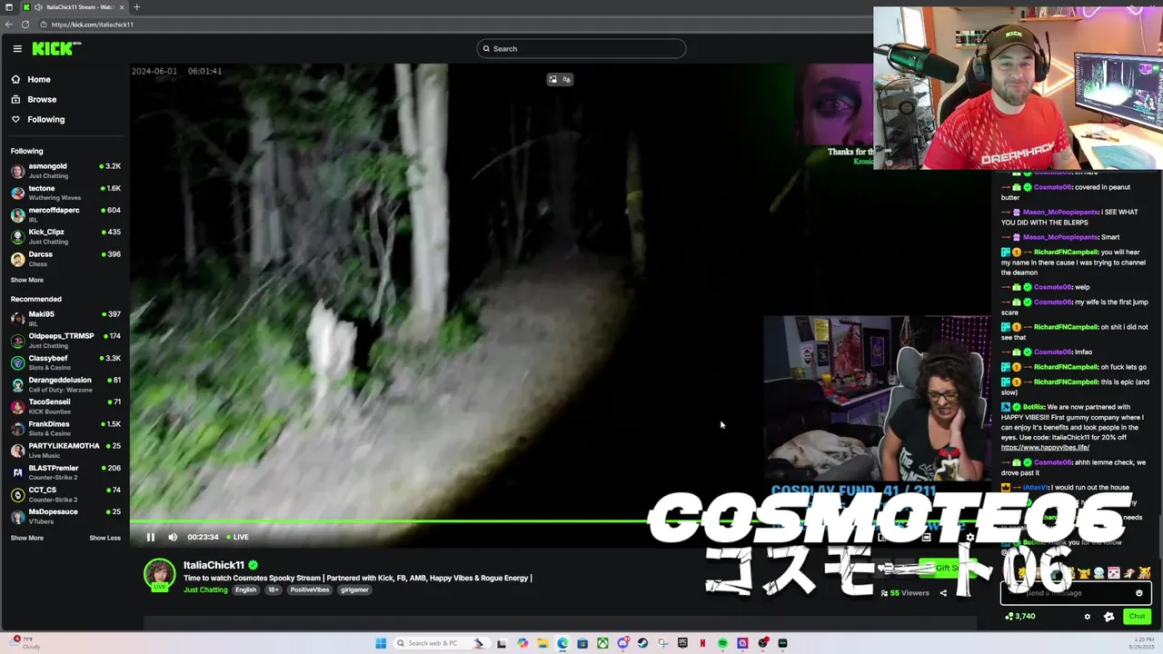The image size is (1163, 654).
Task: Click the browser back arrow
Action: [9, 25]
